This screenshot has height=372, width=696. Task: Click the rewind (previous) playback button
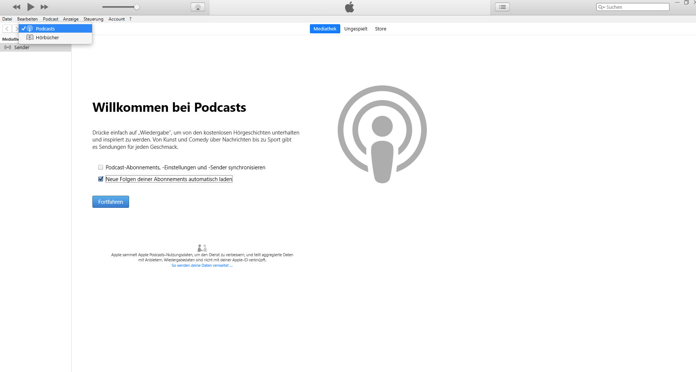click(17, 7)
